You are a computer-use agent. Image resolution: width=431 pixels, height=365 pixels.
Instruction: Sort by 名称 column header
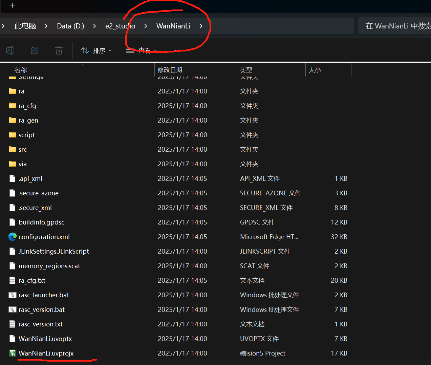[21, 70]
